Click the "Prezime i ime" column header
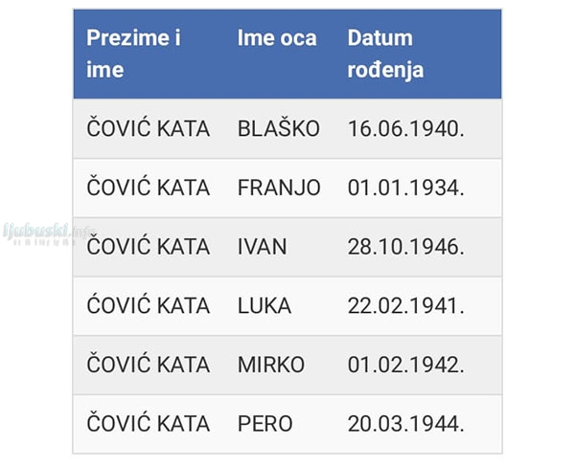The image size is (575, 466). coord(134,54)
